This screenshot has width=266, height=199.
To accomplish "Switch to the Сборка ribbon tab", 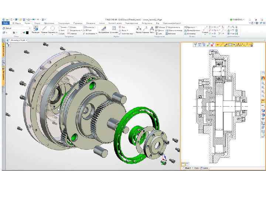I will click(37, 23).
